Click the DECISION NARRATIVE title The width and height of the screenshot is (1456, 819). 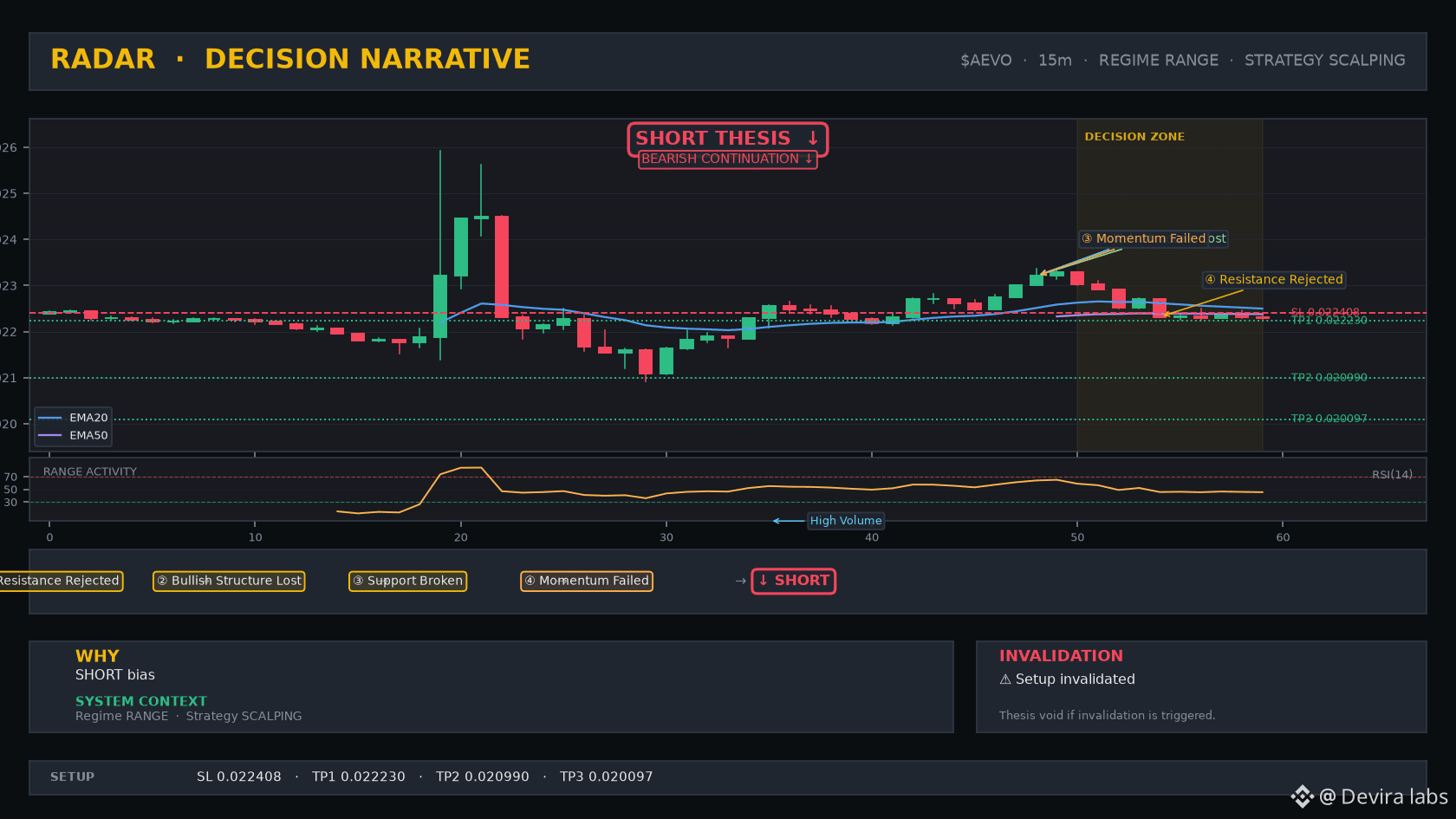(367, 59)
